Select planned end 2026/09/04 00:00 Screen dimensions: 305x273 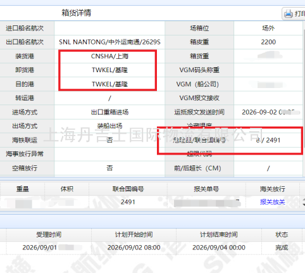coord(219,248)
